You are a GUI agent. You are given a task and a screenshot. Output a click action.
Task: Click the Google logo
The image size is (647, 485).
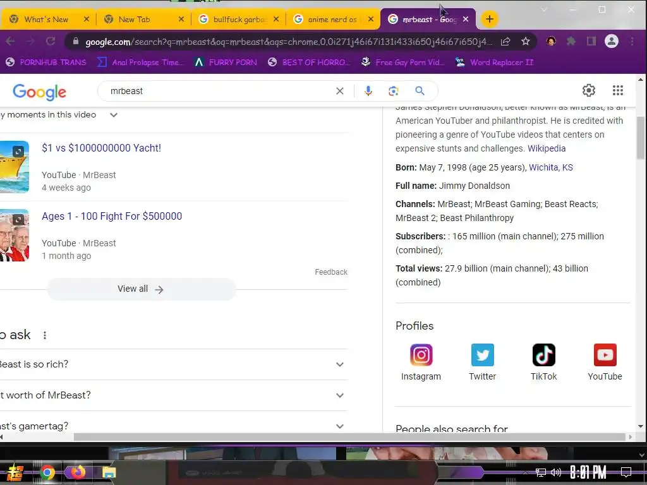click(40, 92)
